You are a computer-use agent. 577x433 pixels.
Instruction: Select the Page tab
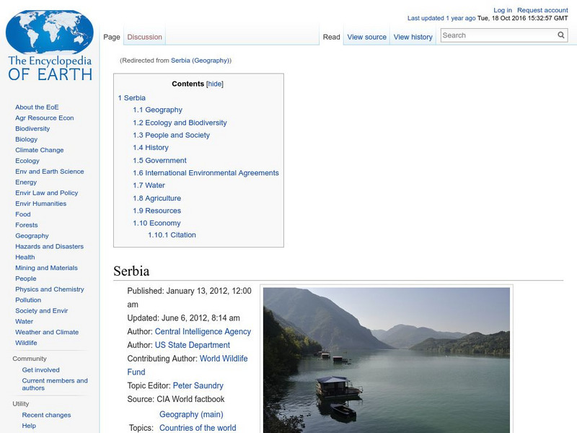(113, 36)
